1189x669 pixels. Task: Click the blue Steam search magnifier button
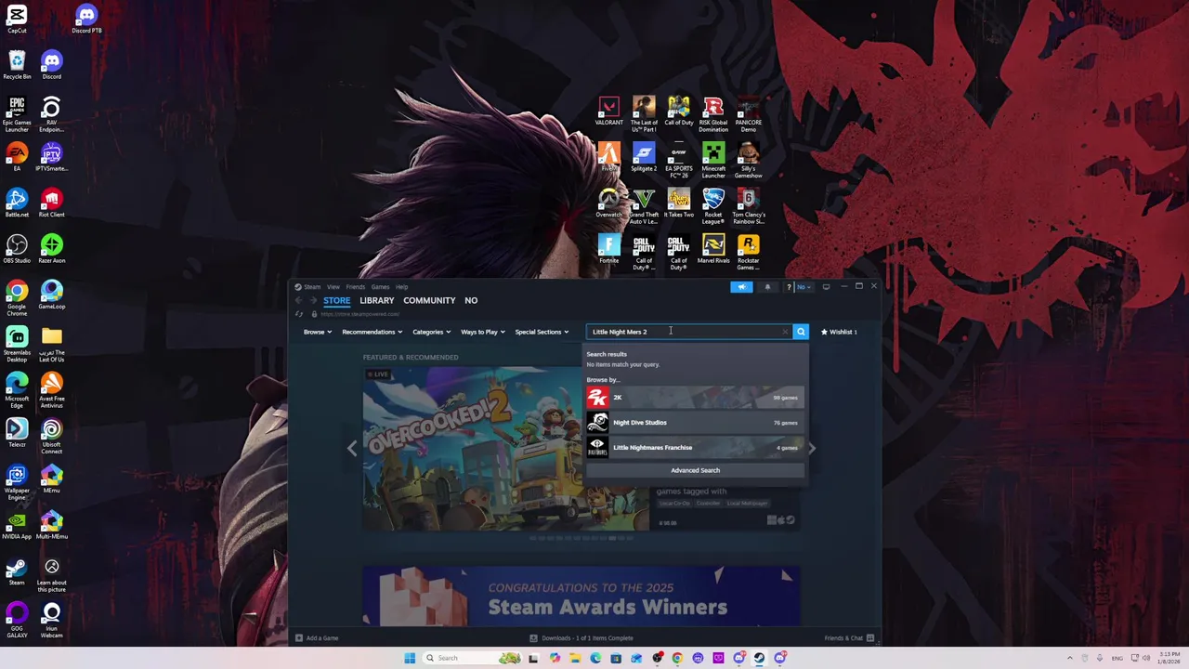[x=801, y=332]
